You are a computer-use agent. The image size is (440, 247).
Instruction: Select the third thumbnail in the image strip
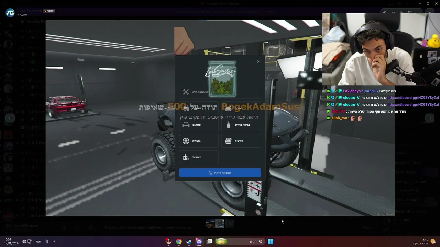(229, 223)
